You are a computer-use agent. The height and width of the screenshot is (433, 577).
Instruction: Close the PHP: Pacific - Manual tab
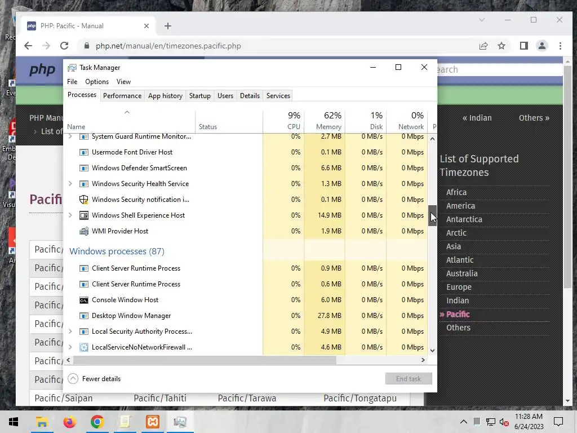pyautogui.click(x=147, y=26)
